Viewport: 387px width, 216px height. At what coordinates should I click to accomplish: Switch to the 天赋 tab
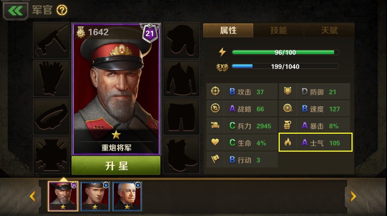(x=329, y=30)
